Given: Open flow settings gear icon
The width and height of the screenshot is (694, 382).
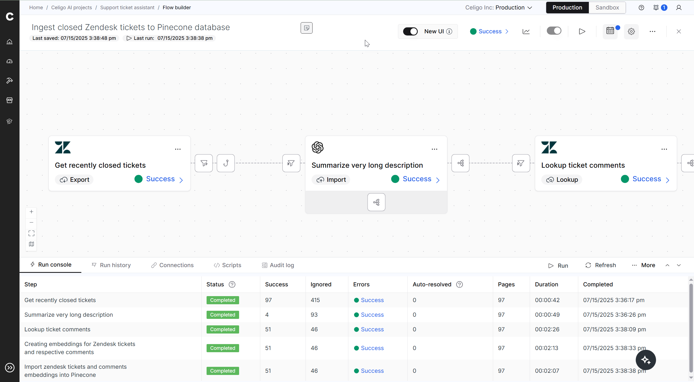Looking at the screenshot, I should (x=631, y=31).
